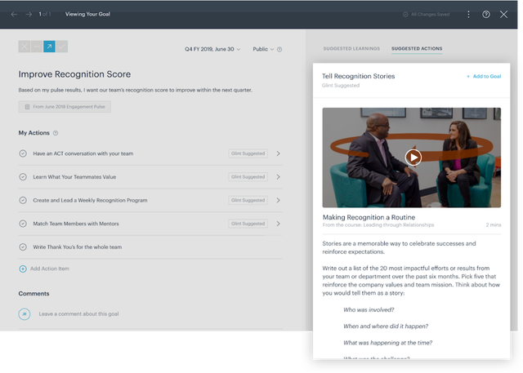Click the Add Action Item text

coord(50,269)
